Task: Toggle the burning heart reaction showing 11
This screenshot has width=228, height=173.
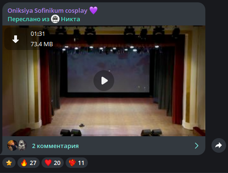Action: point(76,163)
